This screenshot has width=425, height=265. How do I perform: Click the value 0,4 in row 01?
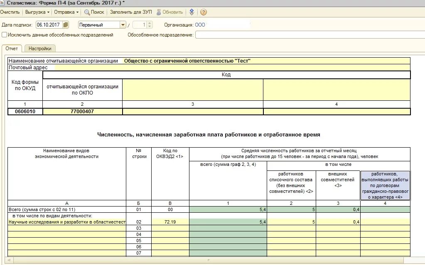point(338,209)
